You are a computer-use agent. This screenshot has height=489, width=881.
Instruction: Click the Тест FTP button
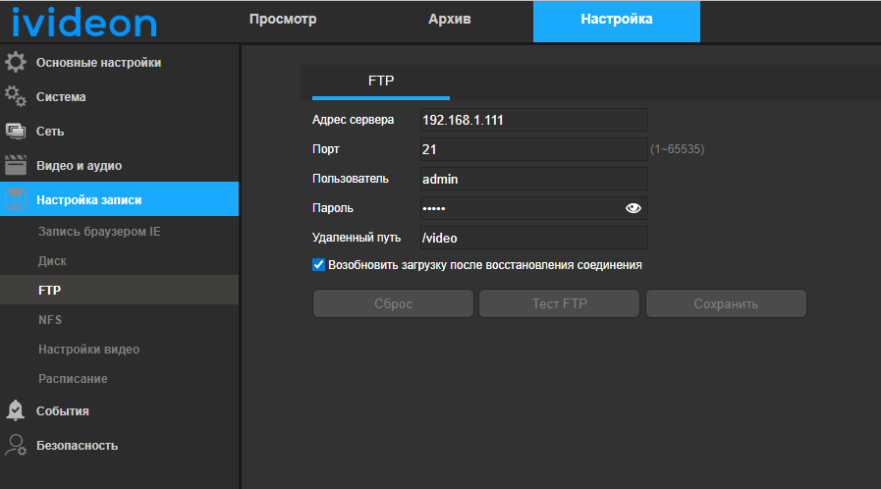pos(560,303)
